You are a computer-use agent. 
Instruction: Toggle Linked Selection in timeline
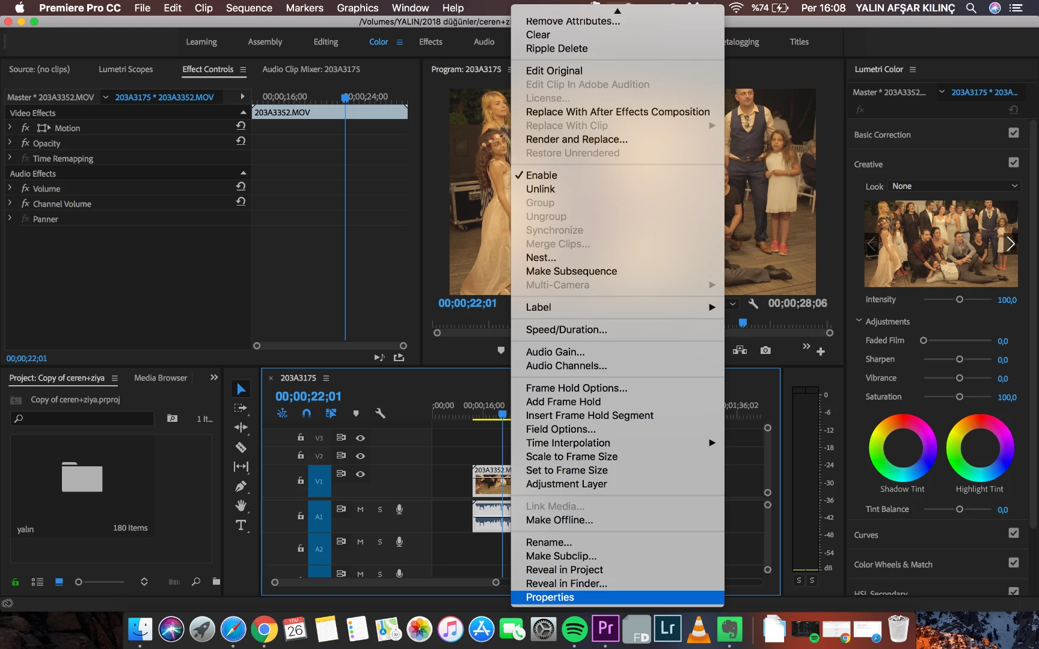[x=331, y=413]
